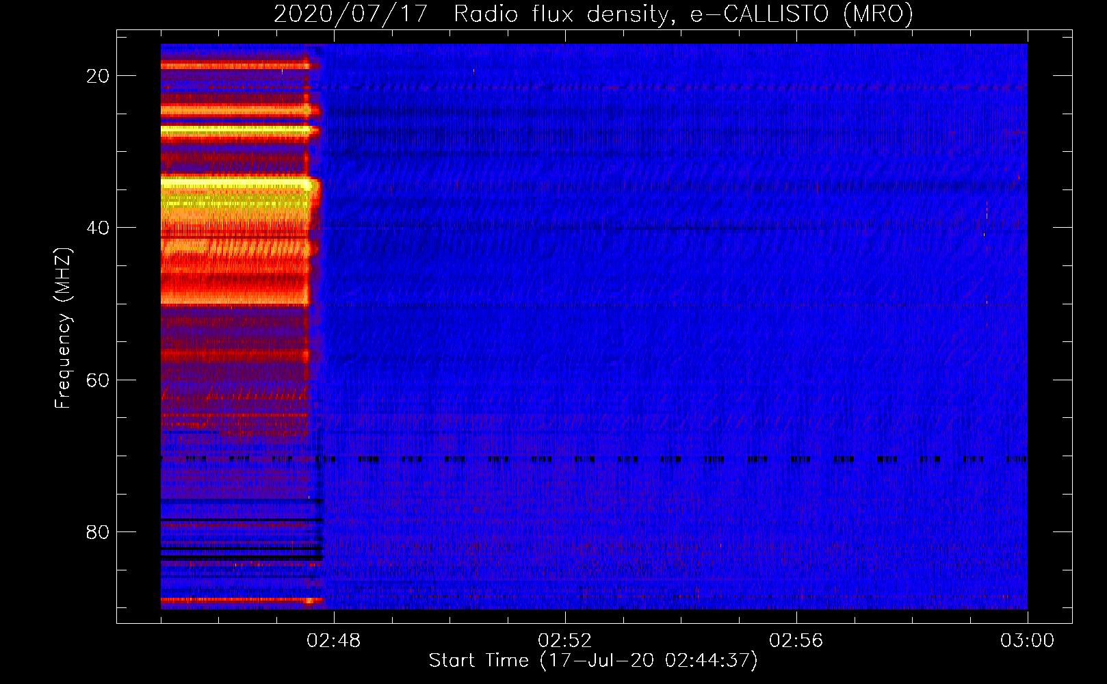Click the 60 frequency tick label
The image size is (1107, 684).
click(98, 380)
